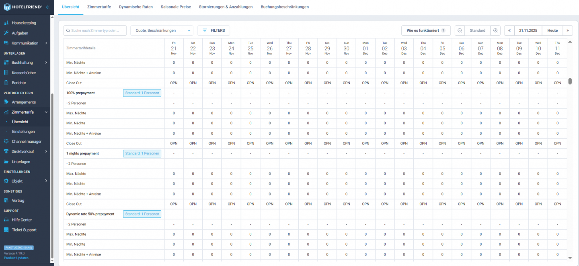Switch to the Dynamische Raten tab
This screenshot has width=579, height=266.
[136, 7]
